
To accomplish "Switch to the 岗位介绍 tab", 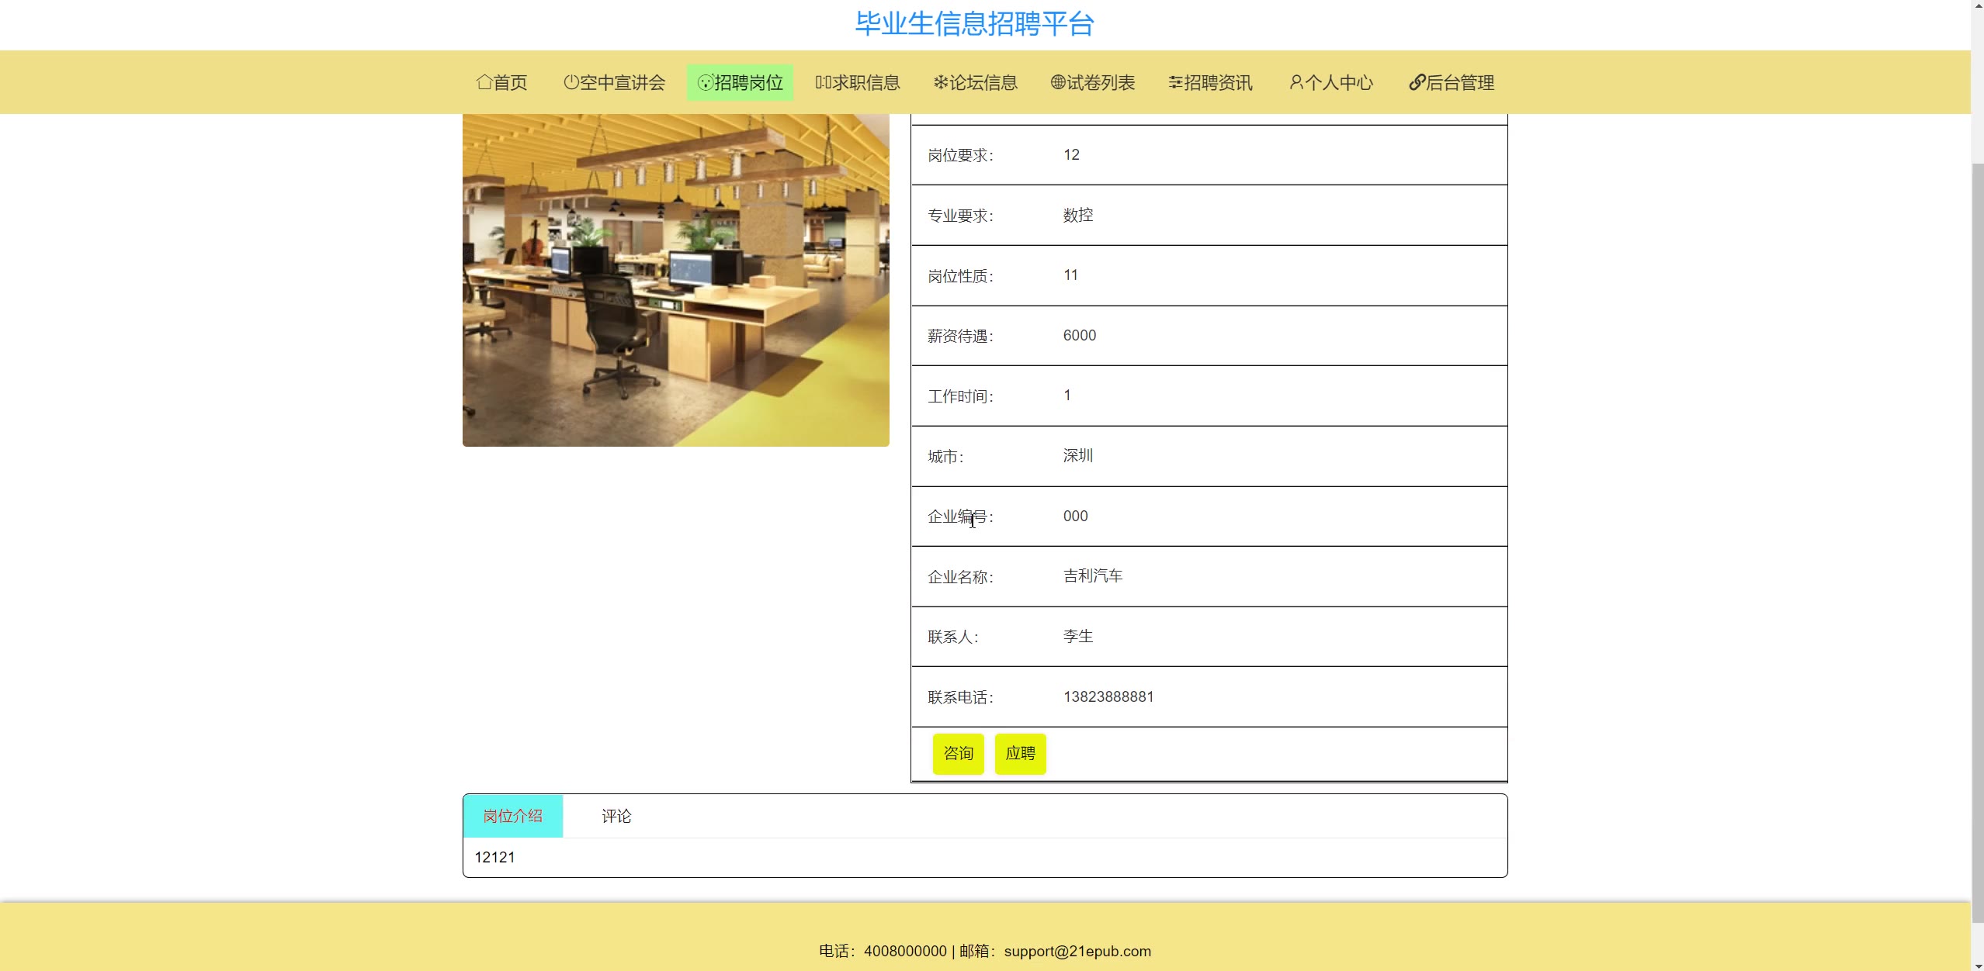I will (x=513, y=816).
